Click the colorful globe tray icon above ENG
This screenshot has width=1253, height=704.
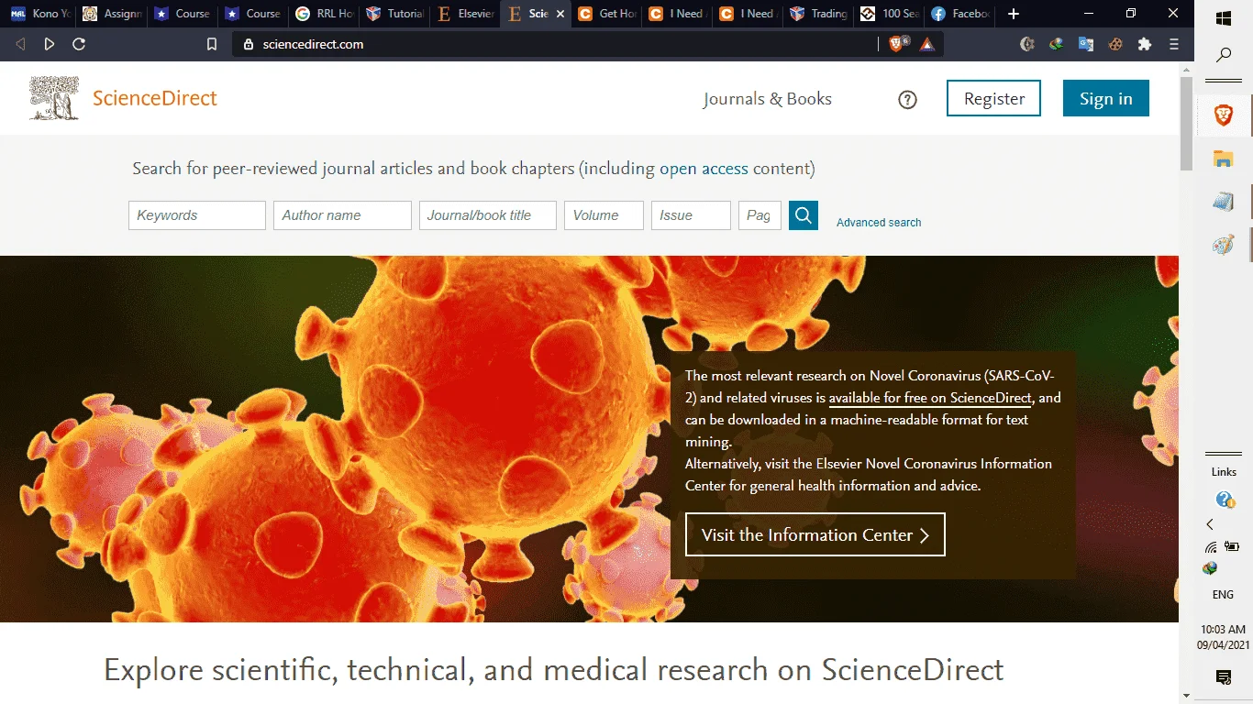tap(1210, 568)
